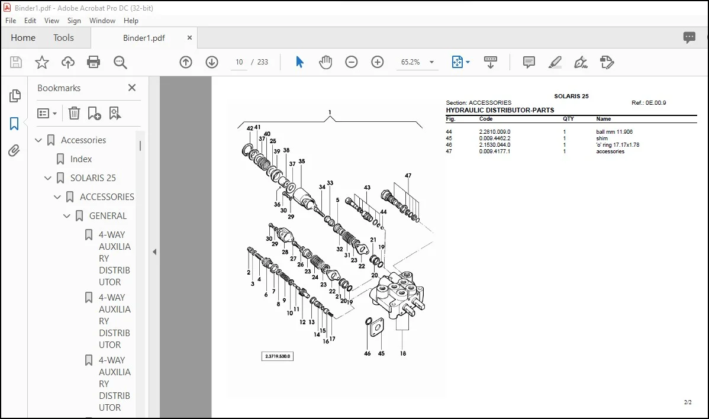Open the Index bookmark
709x419 pixels.
(81, 159)
